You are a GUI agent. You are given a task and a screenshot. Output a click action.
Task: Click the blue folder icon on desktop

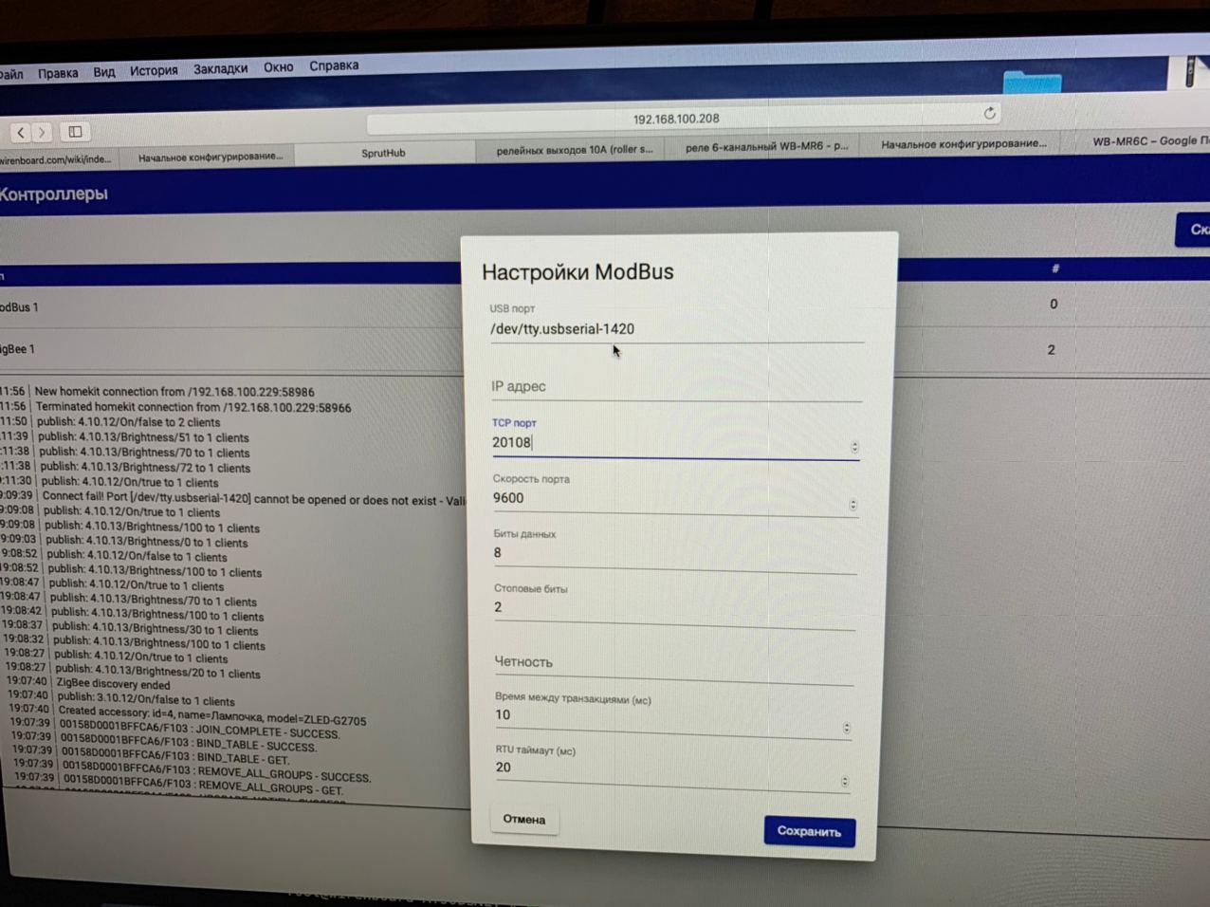tap(1033, 81)
